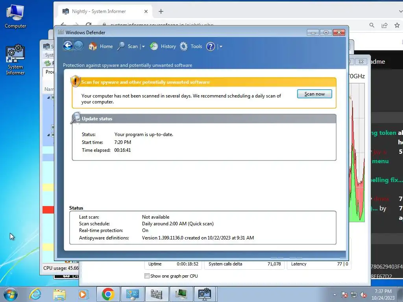Toggle Show one graph per CPU checkbox
The image size is (403, 302).
tap(147, 276)
